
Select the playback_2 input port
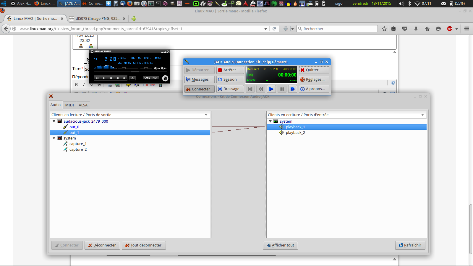pos(295,133)
